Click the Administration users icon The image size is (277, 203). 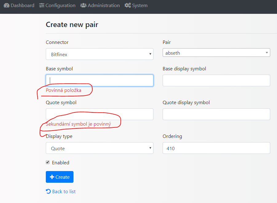[83, 5]
